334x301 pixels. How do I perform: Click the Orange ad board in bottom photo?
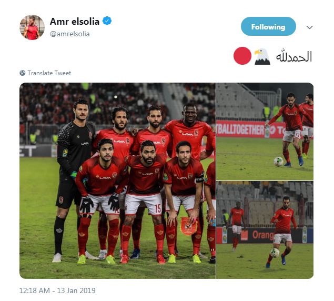pyautogui.click(x=262, y=235)
